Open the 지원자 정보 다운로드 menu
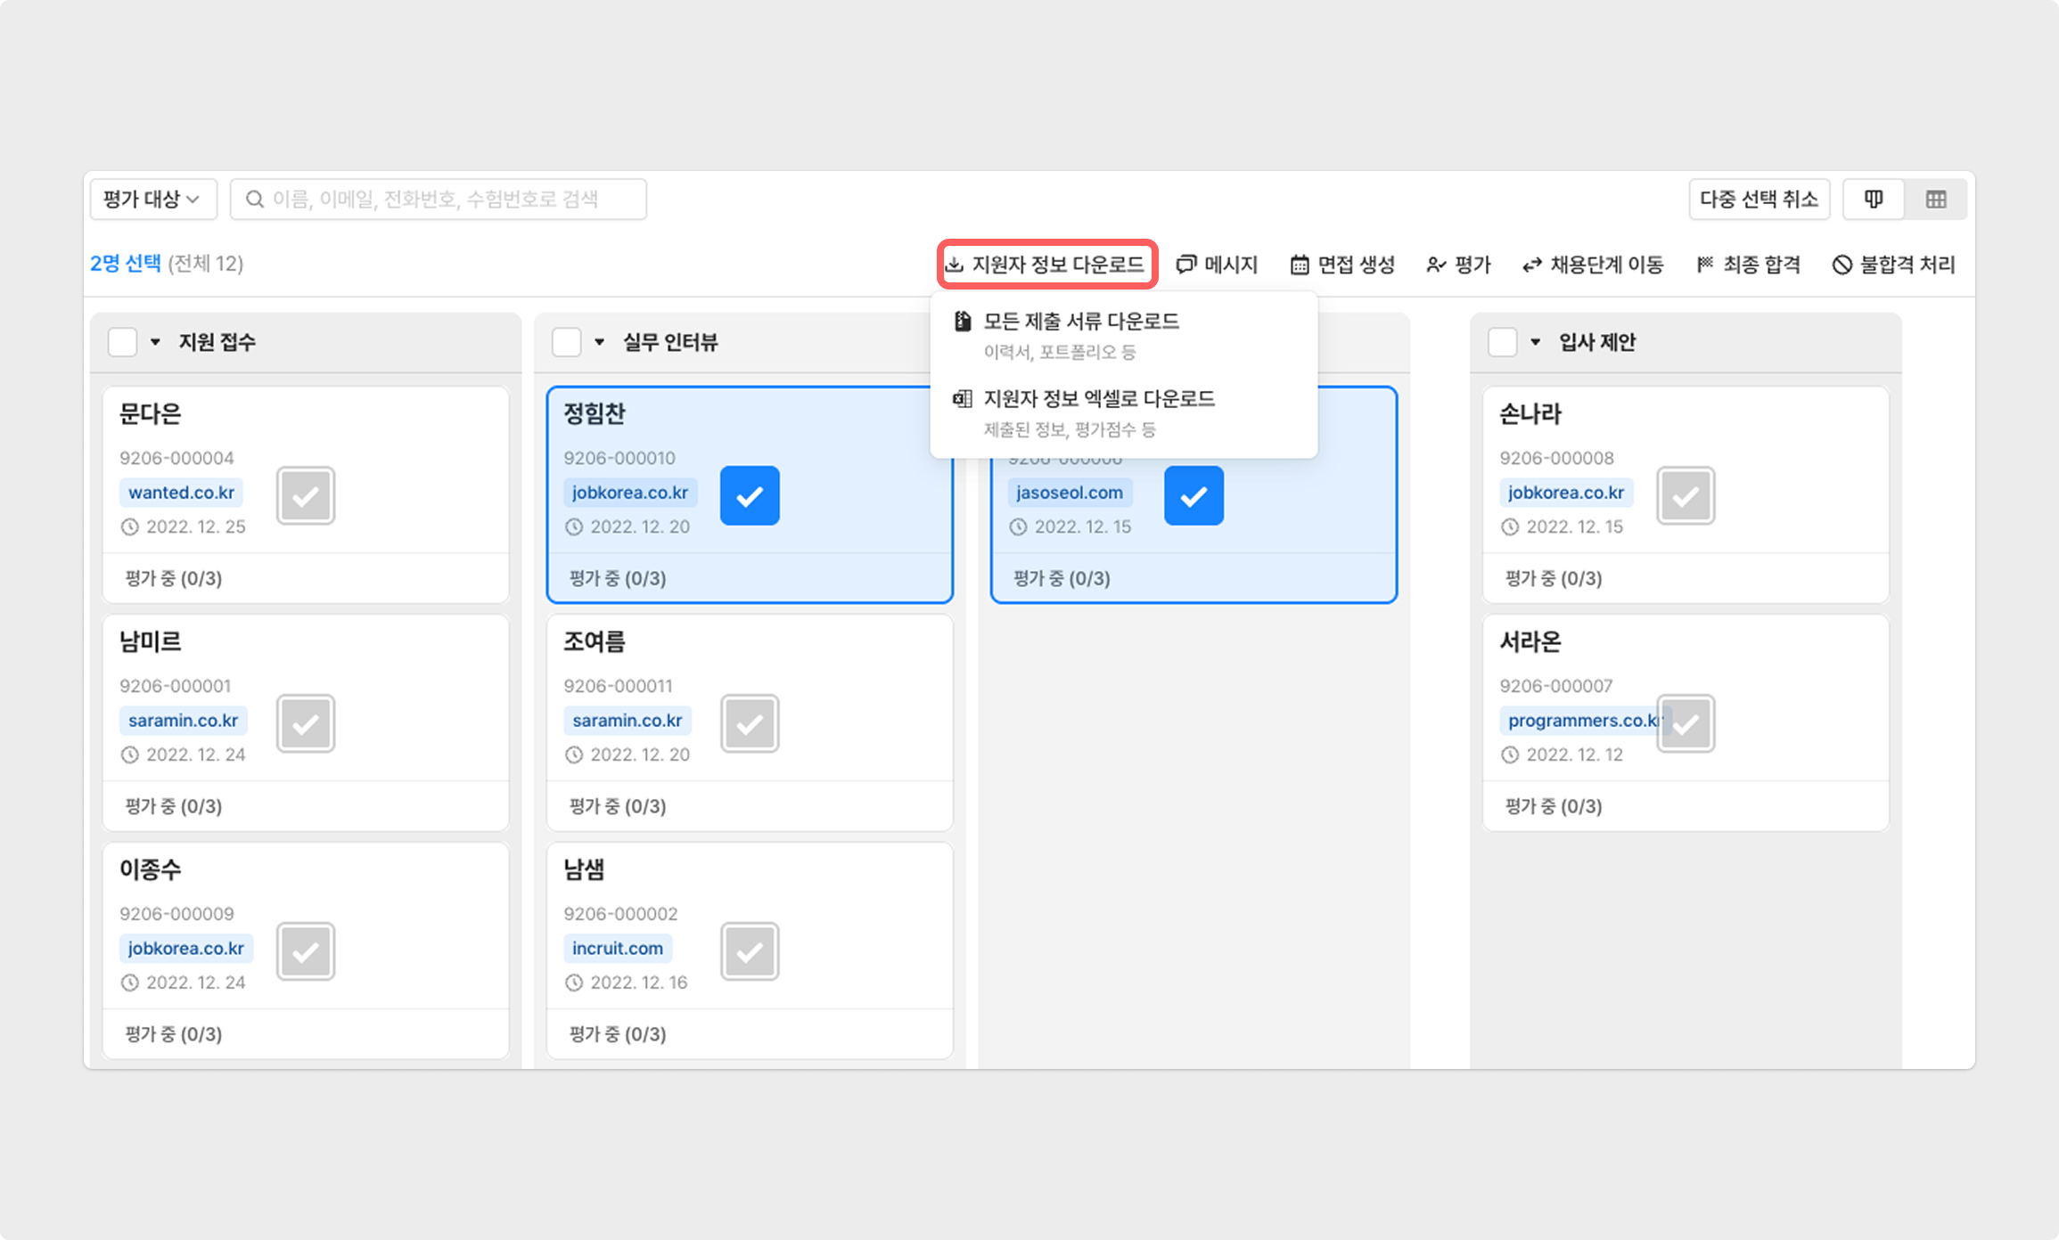Screen dimensions: 2059x1240 [1046, 265]
